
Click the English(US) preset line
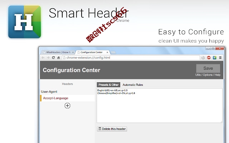[x=112, y=90]
